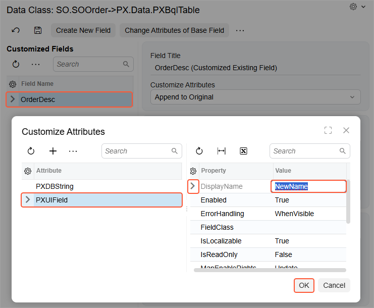Screen dimensions: 374x308
Task: Open the top-right gear settings menu
Action: 353,7
